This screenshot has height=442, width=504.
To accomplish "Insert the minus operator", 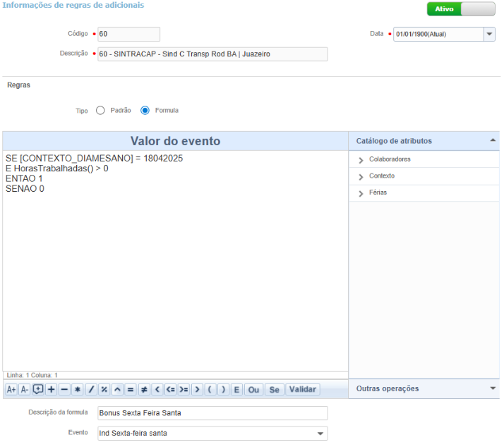I will click(x=64, y=389).
